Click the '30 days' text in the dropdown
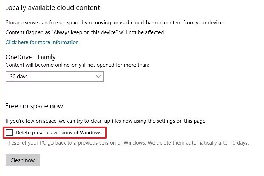This screenshot has width=264, height=176. [x=19, y=77]
